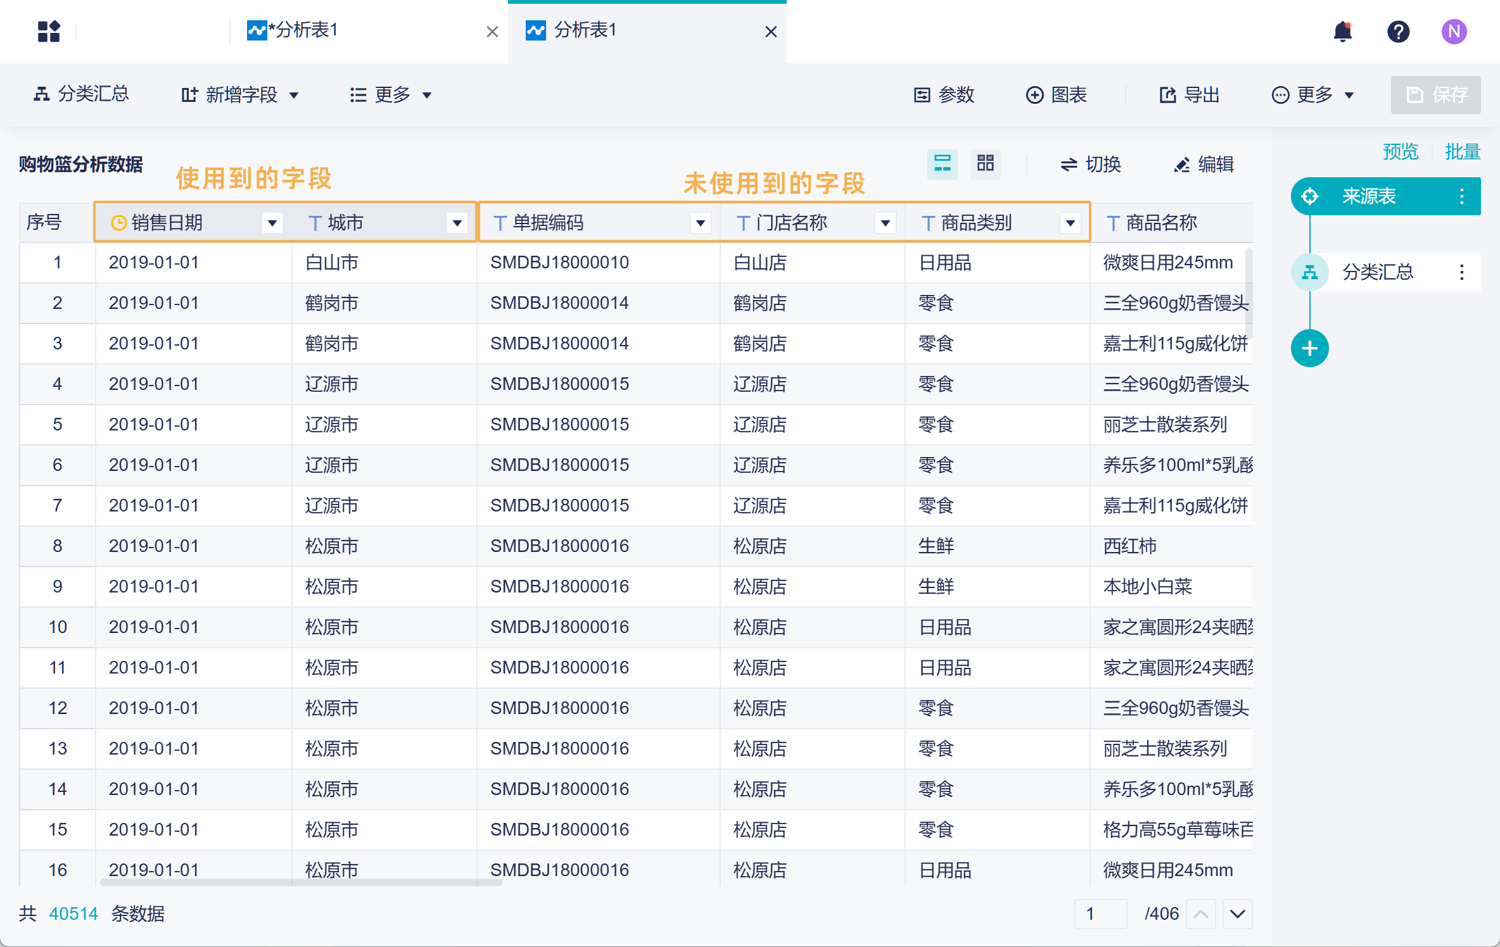Open right 更多 options dropdown
The image size is (1500, 947).
pyautogui.click(x=1312, y=95)
